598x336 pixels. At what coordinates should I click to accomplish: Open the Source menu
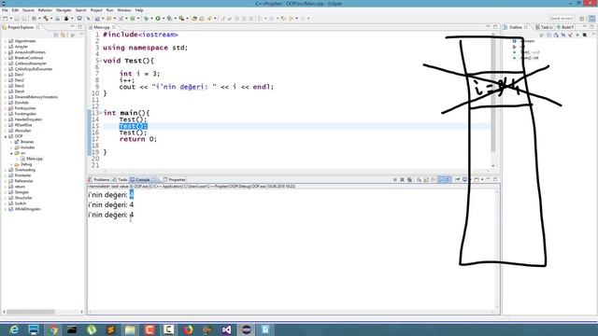click(28, 10)
